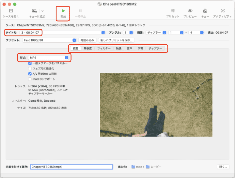The width and height of the screenshot is (235, 178).
Task: Enable iPod 5G サポート checkbox
Action: pos(30,79)
